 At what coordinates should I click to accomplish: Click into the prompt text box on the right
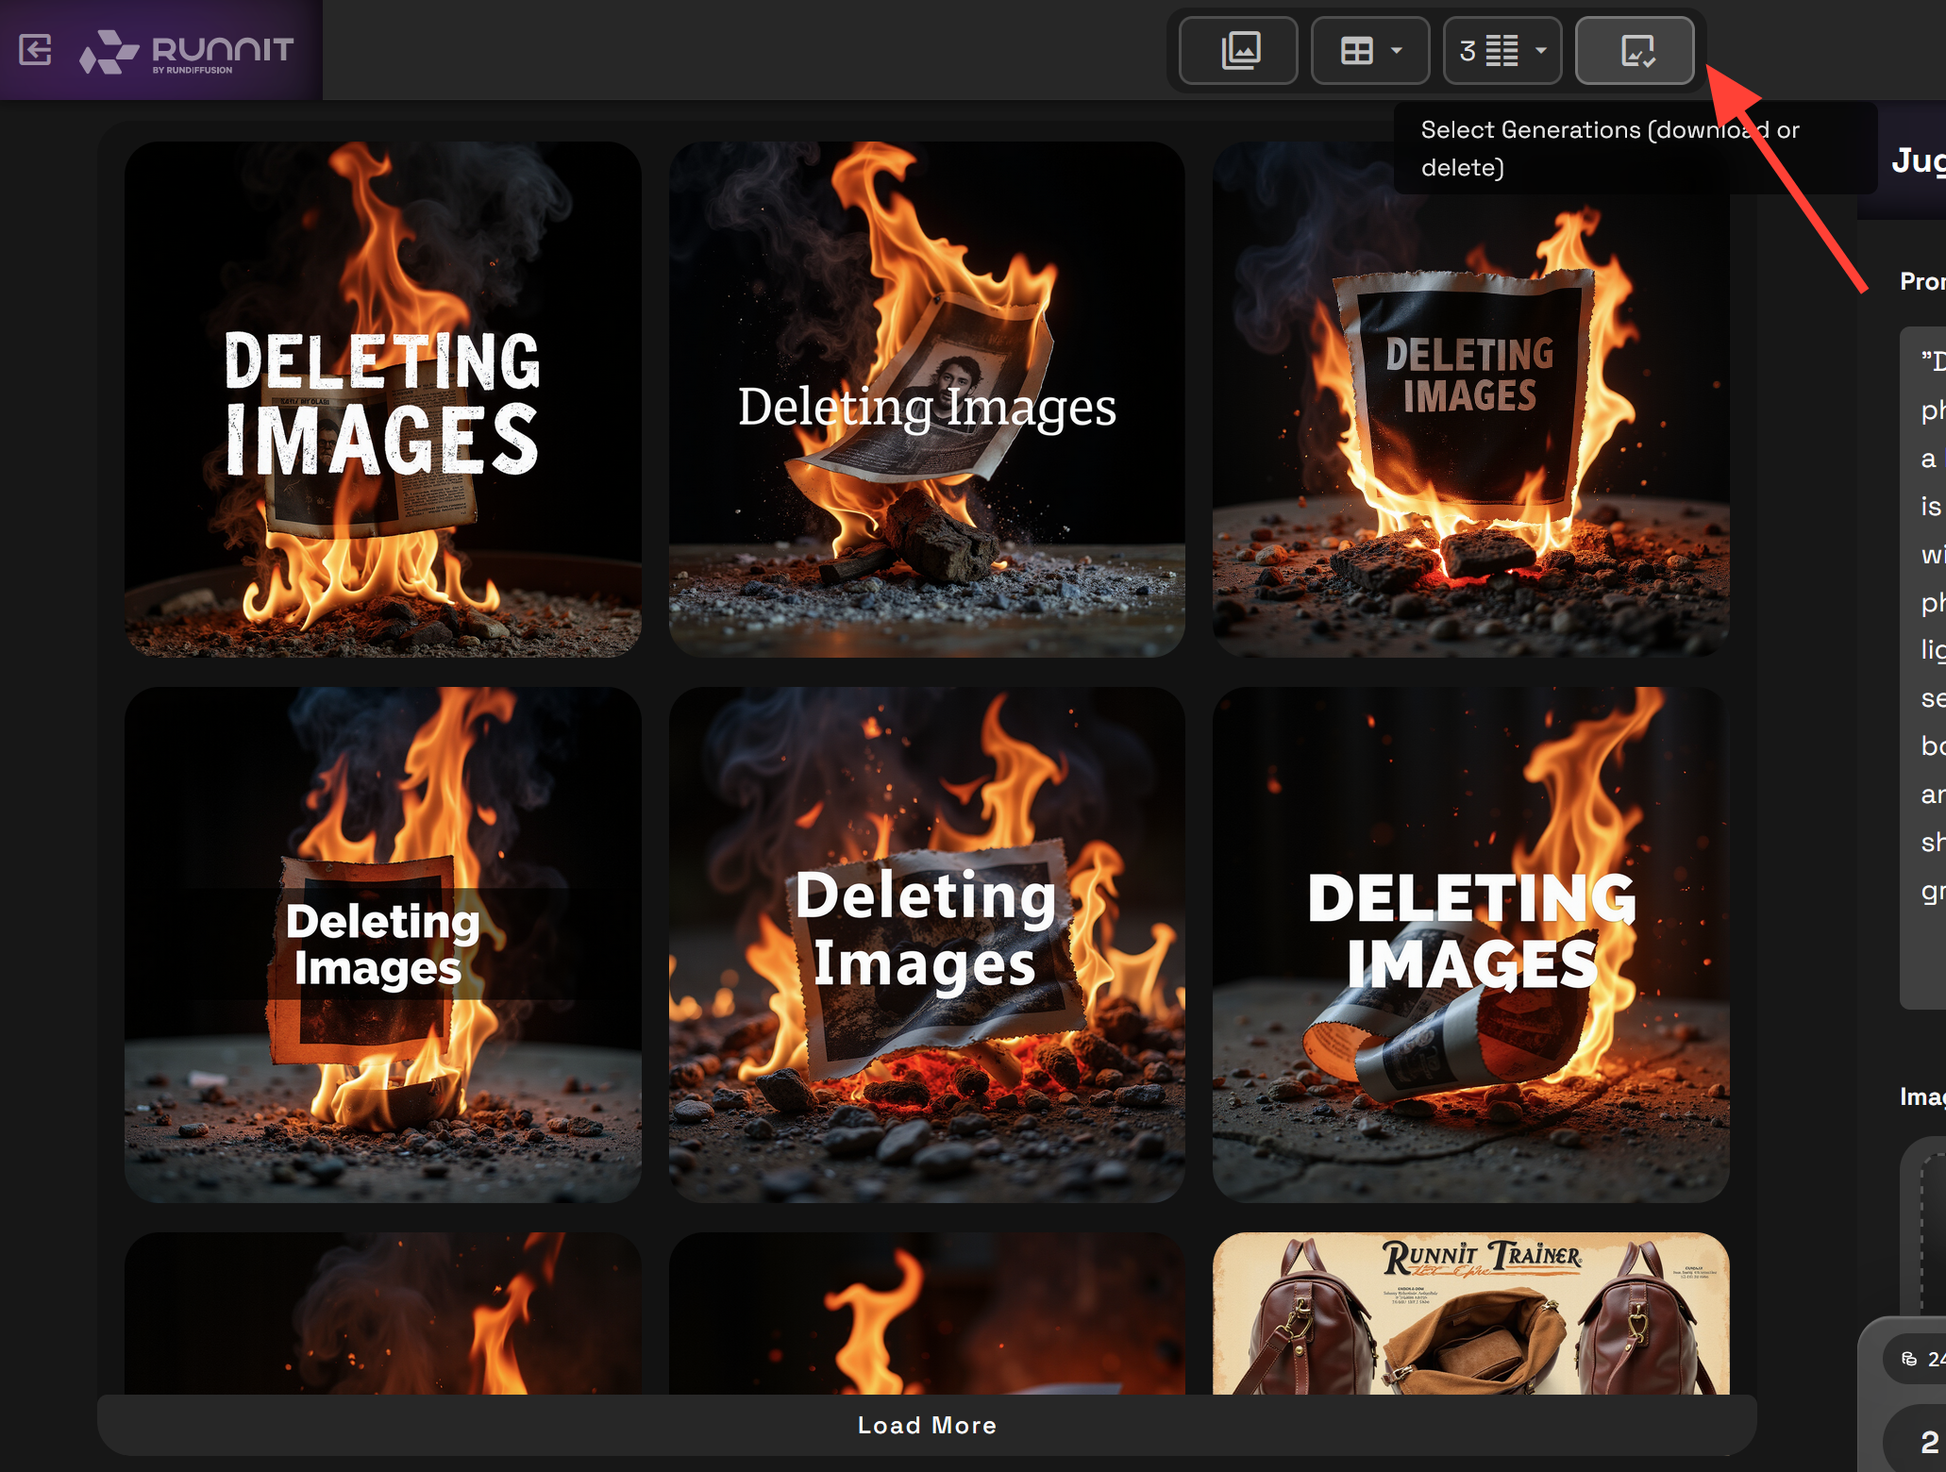[1923, 668]
